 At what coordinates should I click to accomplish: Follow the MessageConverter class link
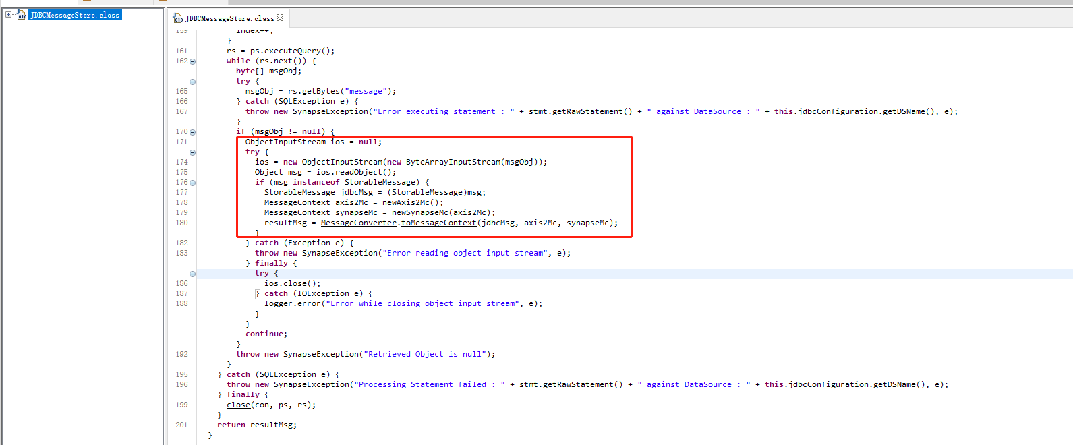359,222
